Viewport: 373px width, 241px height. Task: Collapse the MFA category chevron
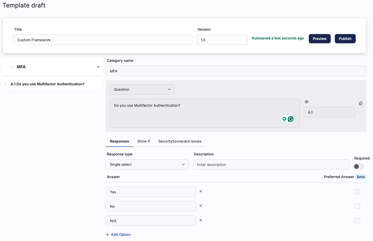click(x=98, y=67)
